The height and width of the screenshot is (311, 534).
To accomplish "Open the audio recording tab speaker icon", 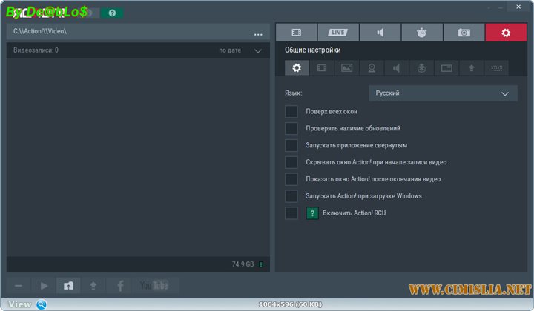I will pyautogui.click(x=380, y=33).
